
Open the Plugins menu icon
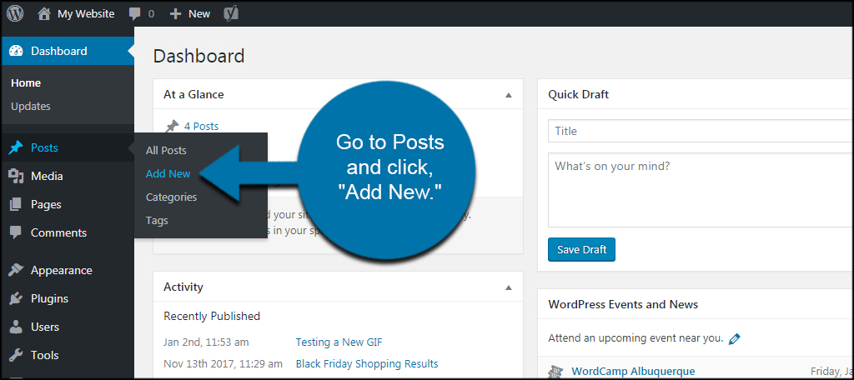coord(17,298)
